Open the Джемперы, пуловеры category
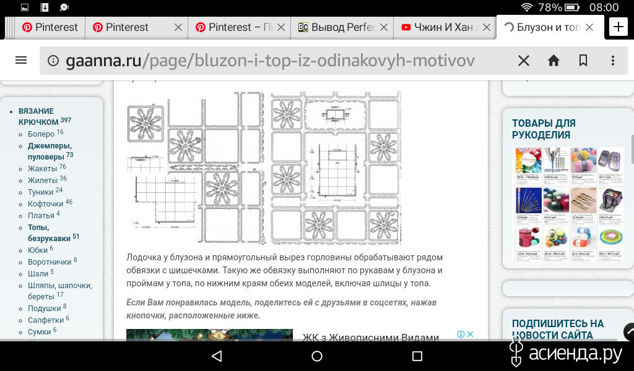Screen dimensions: 634x371 [x=50, y=151]
